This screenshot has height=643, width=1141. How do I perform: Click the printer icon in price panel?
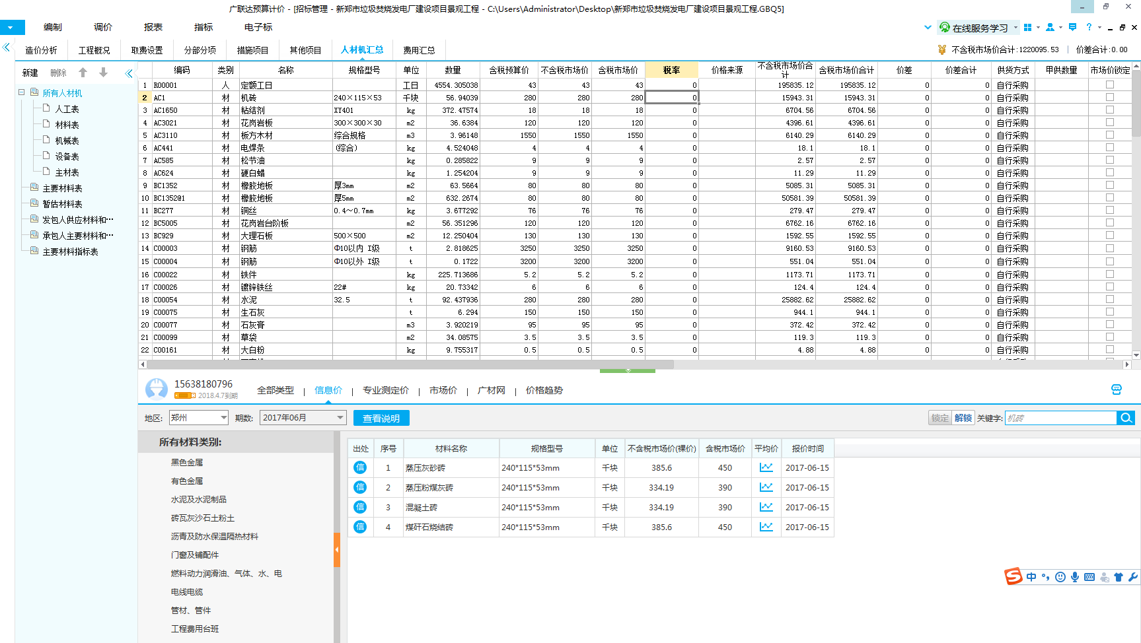[1117, 389]
